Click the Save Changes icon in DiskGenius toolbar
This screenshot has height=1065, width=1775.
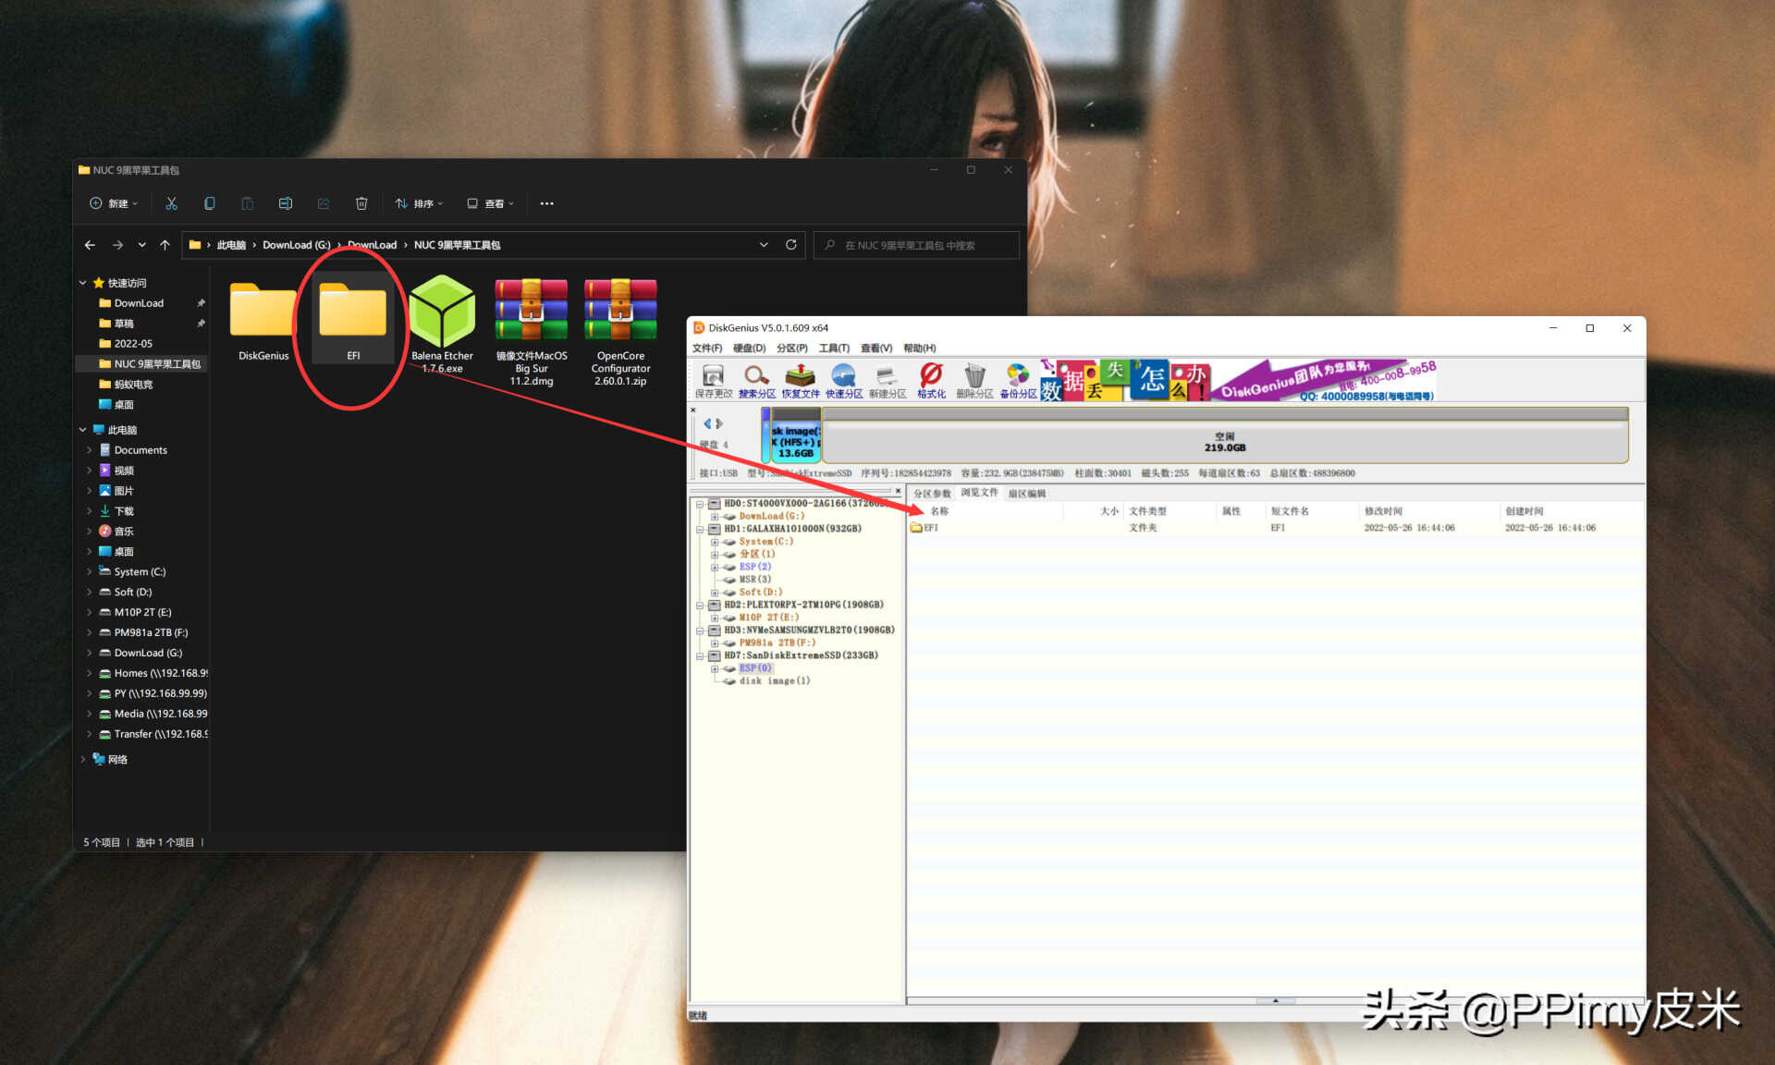713,379
